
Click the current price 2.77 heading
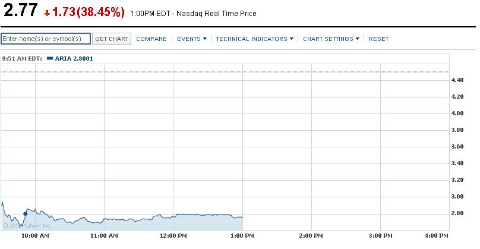click(20, 12)
